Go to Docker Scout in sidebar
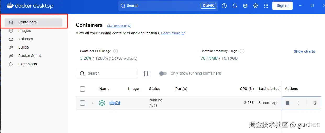 [33, 56]
